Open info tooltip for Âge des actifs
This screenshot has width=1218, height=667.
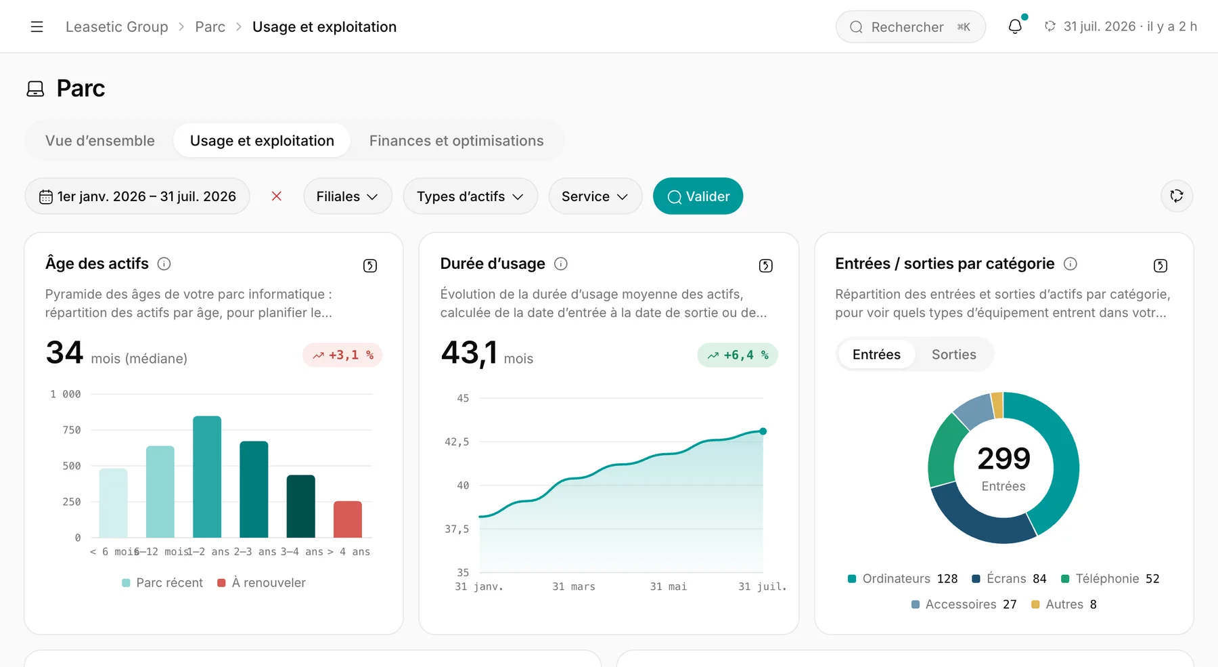164,263
